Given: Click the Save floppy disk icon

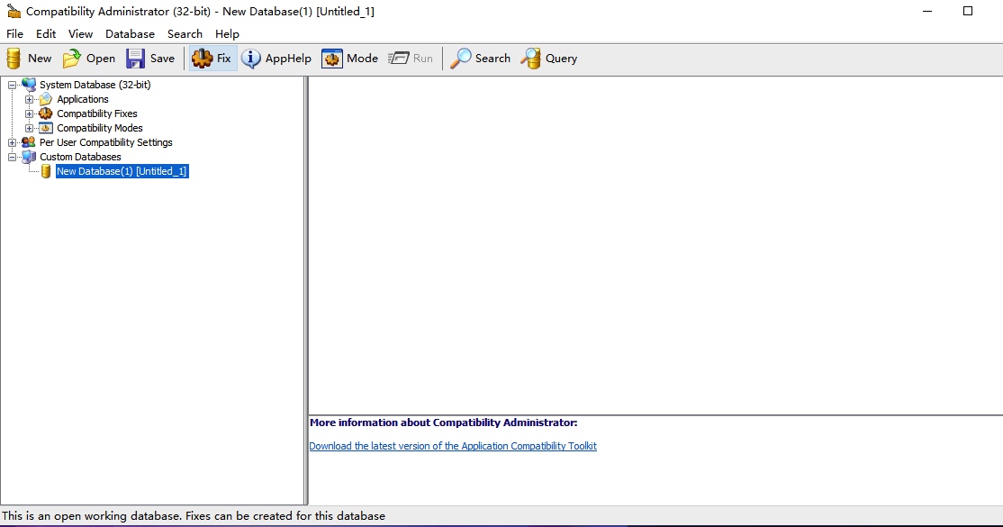Looking at the screenshot, I should click(x=135, y=59).
